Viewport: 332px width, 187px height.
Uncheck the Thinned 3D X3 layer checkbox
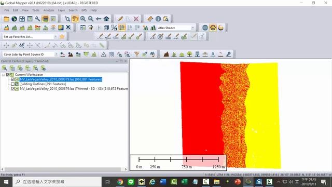(12, 89)
